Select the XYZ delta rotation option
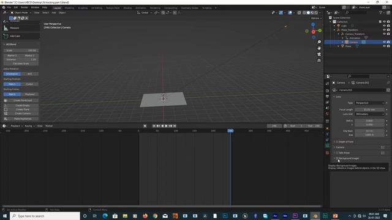Screen dimensions: 392x220 [30, 74]
